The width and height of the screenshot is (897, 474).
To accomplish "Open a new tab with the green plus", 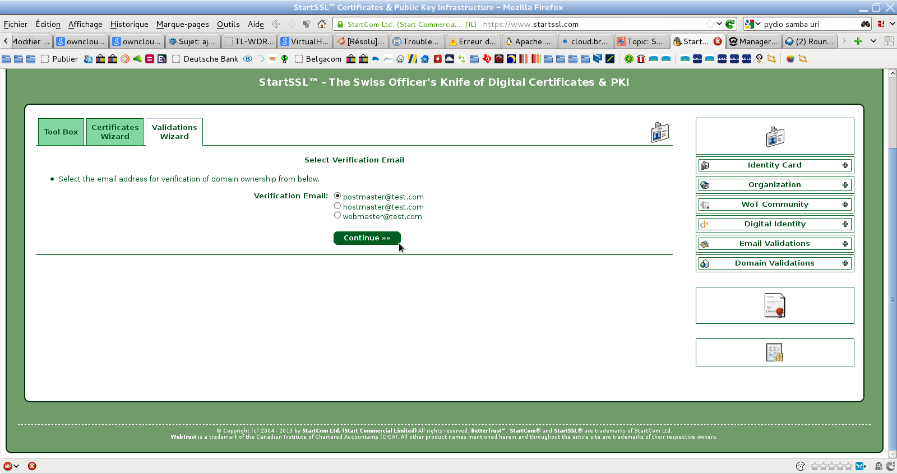I will tap(858, 41).
